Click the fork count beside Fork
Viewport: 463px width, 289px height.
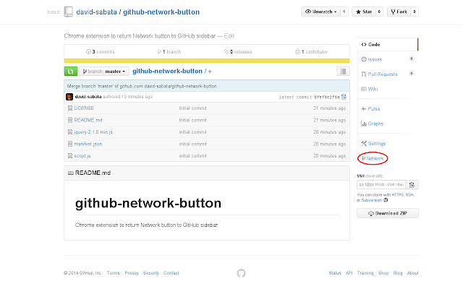[415, 12]
